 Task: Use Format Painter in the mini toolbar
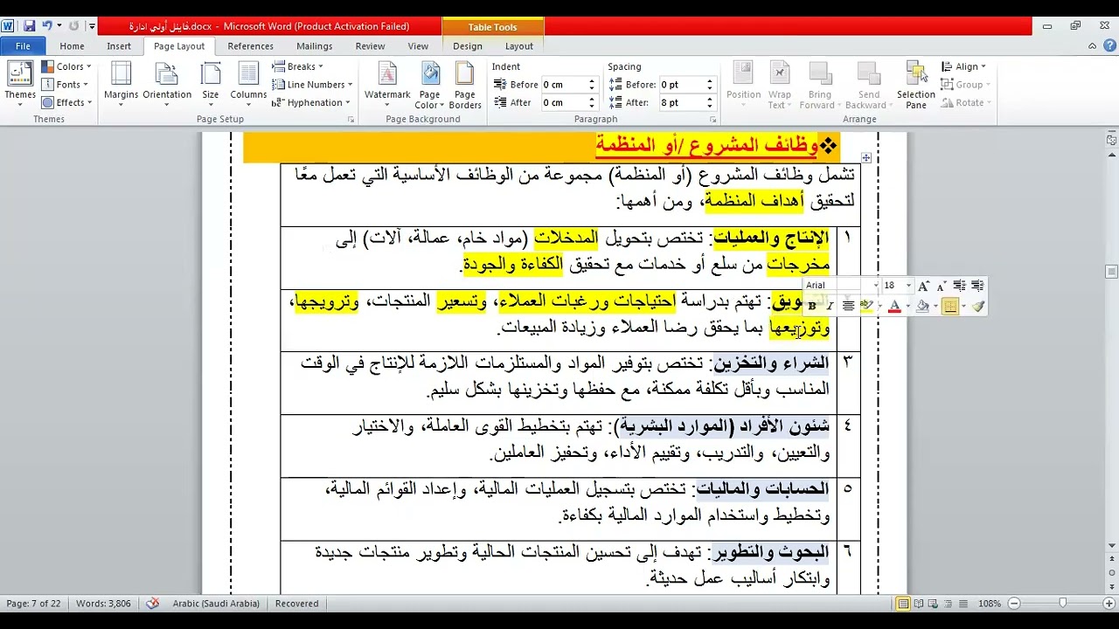click(977, 306)
